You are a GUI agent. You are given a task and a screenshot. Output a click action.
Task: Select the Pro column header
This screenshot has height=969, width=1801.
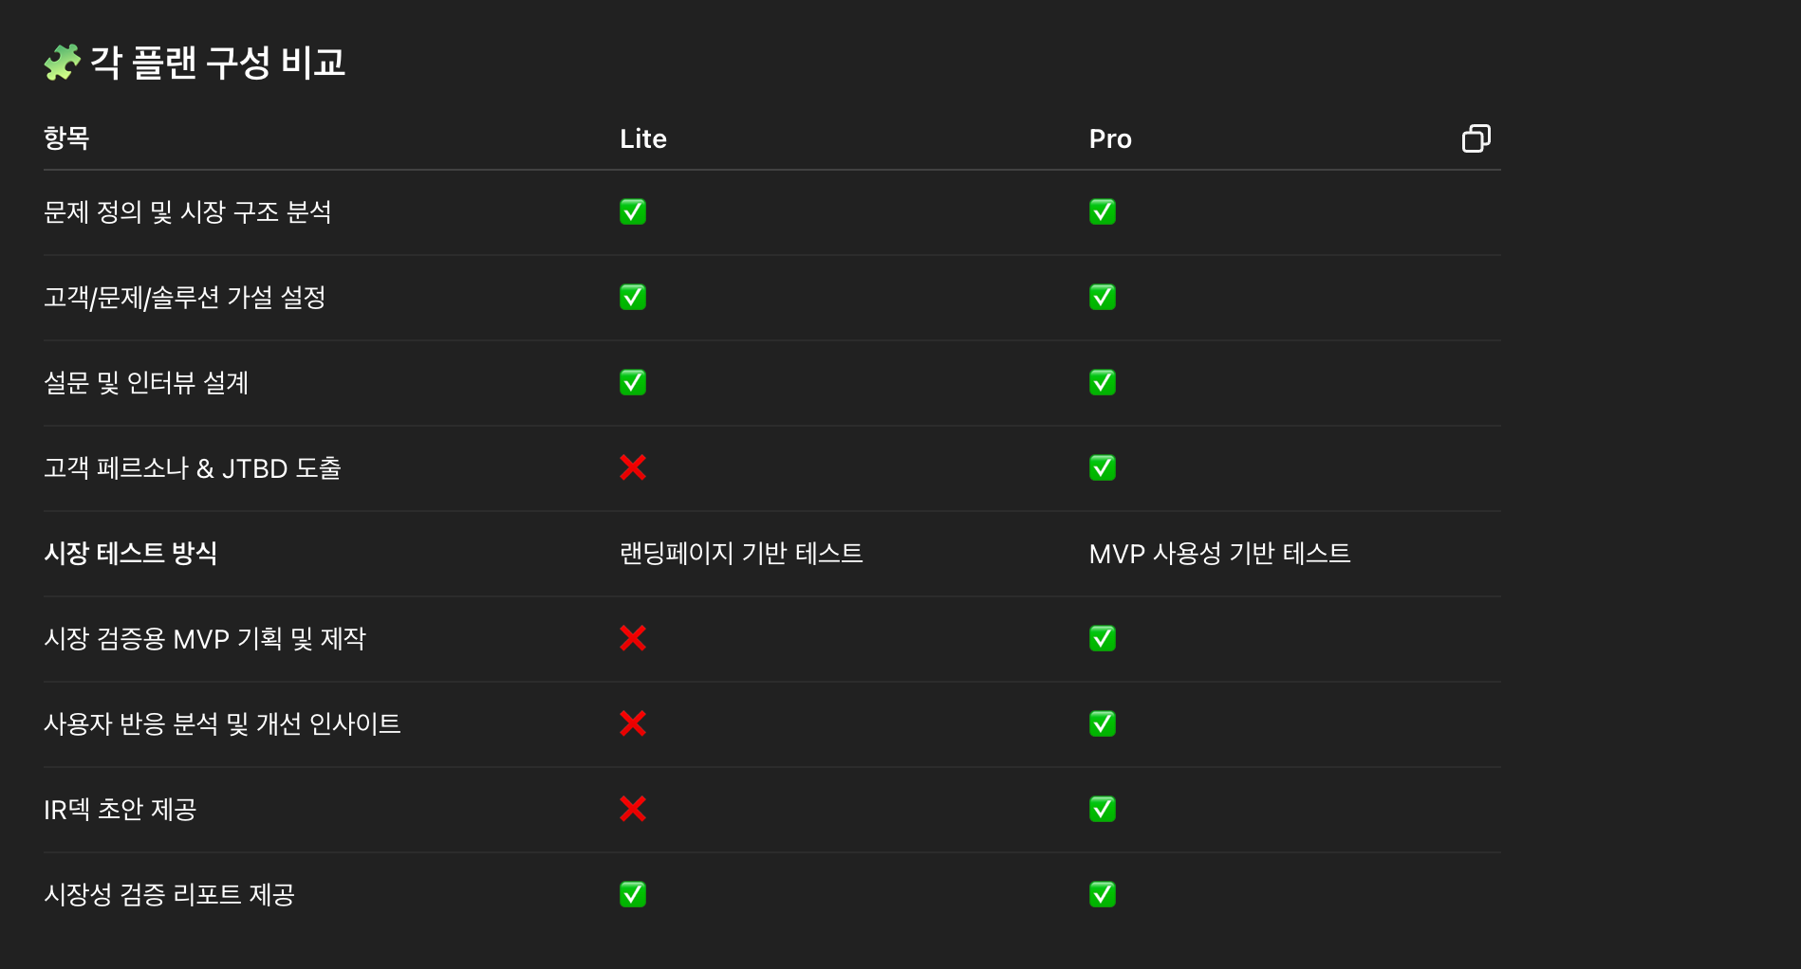[x=1110, y=139]
